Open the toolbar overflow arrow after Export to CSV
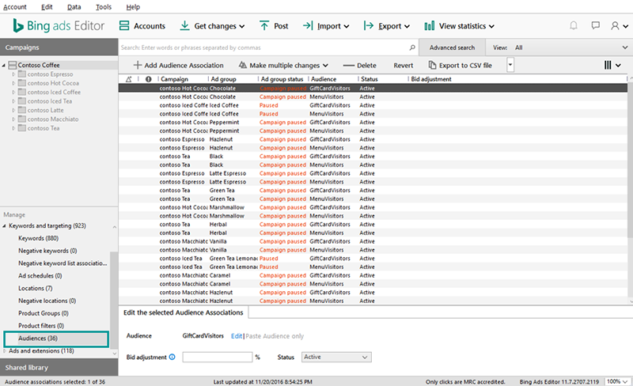This screenshot has height=386, width=633. [510, 65]
